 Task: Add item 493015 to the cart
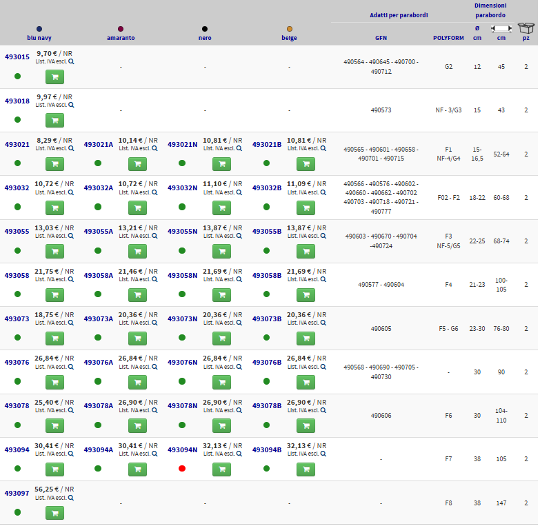(54, 77)
